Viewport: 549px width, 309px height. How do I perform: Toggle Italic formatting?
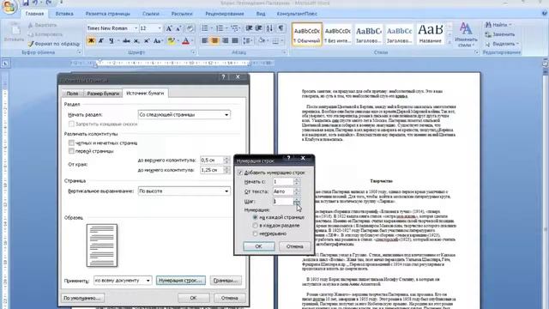(101, 41)
